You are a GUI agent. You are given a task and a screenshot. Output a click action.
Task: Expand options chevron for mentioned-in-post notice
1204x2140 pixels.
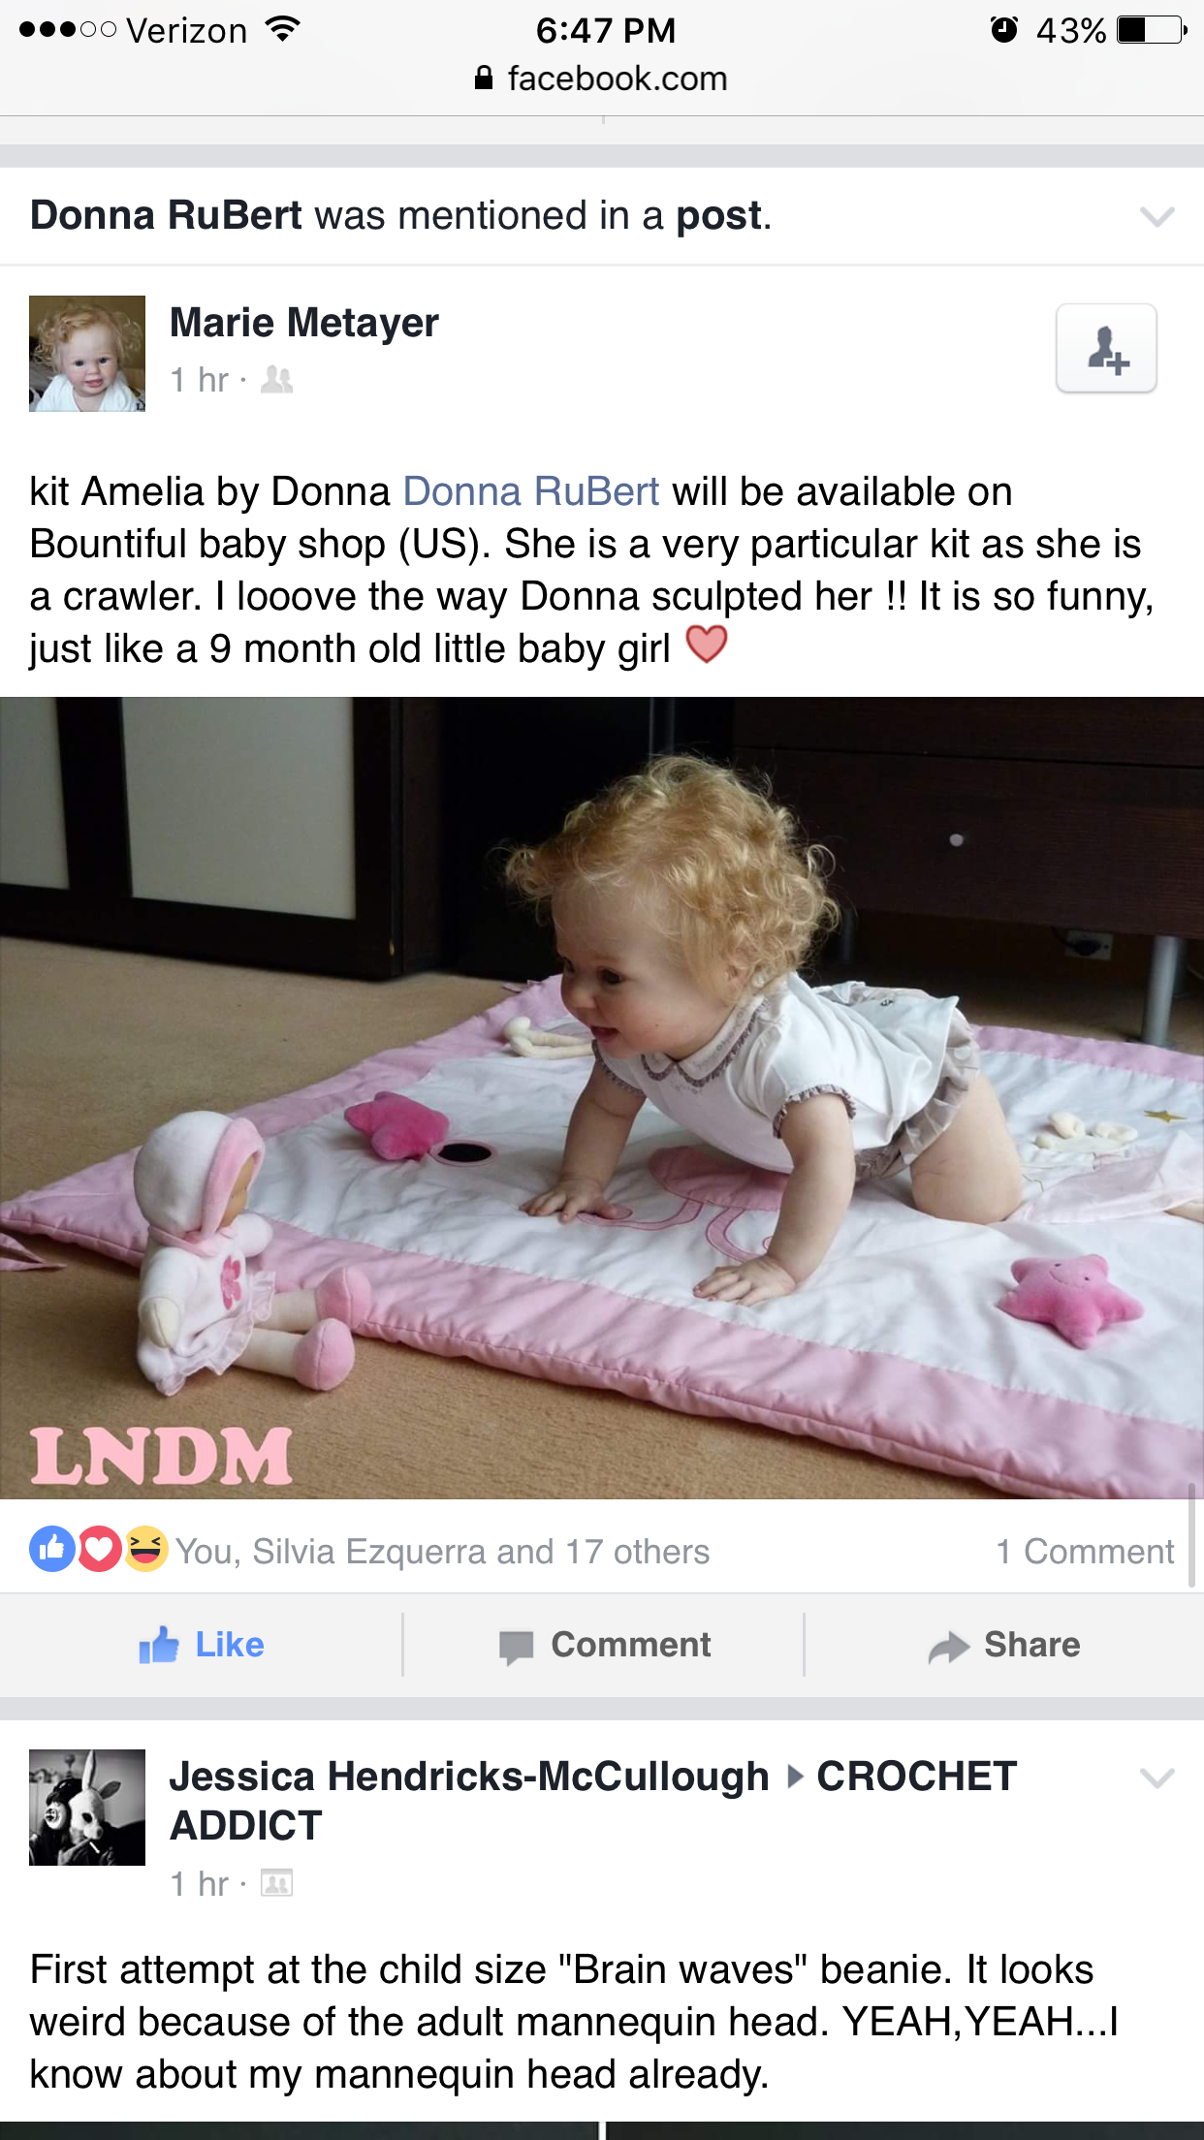(1156, 216)
